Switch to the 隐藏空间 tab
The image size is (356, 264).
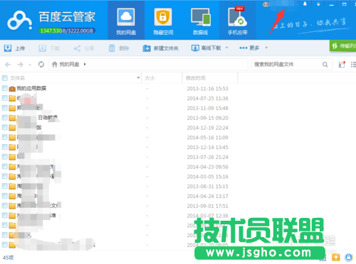pos(163,21)
